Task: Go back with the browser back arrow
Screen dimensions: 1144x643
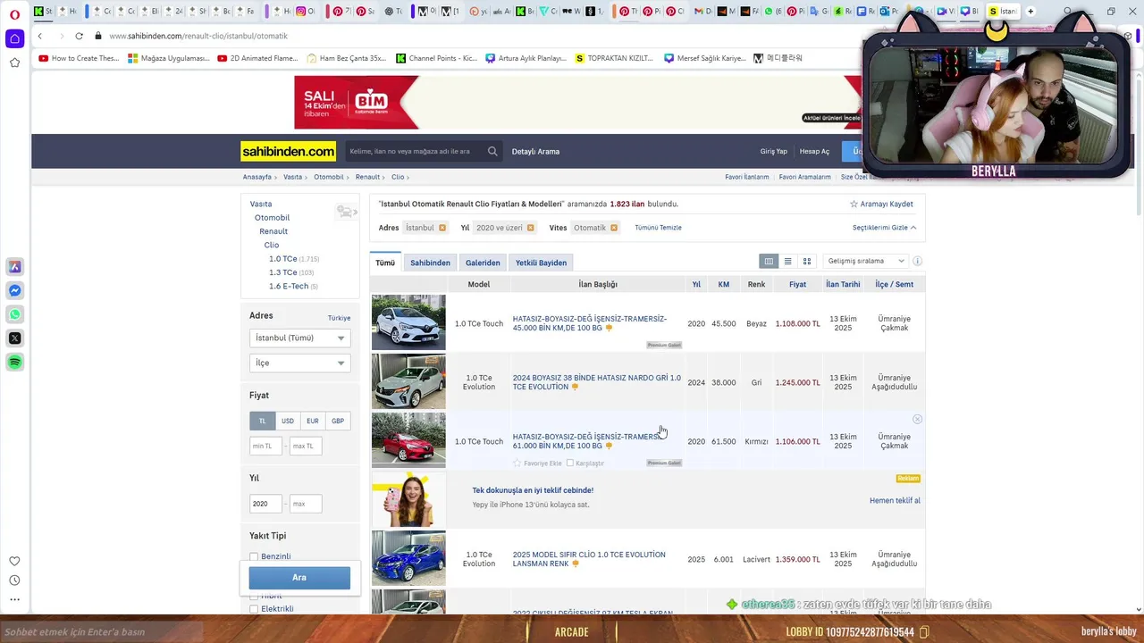Action: pos(40,36)
